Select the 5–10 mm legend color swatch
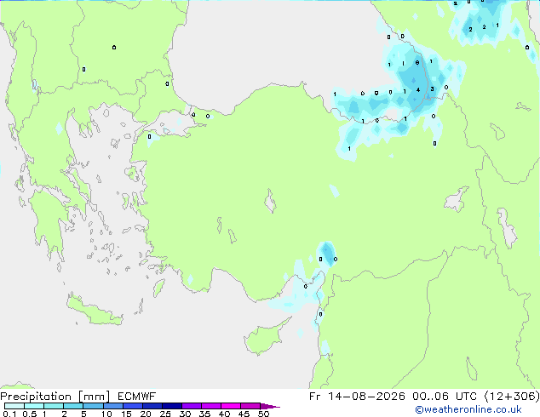540x417 pixels. pos(94,406)
